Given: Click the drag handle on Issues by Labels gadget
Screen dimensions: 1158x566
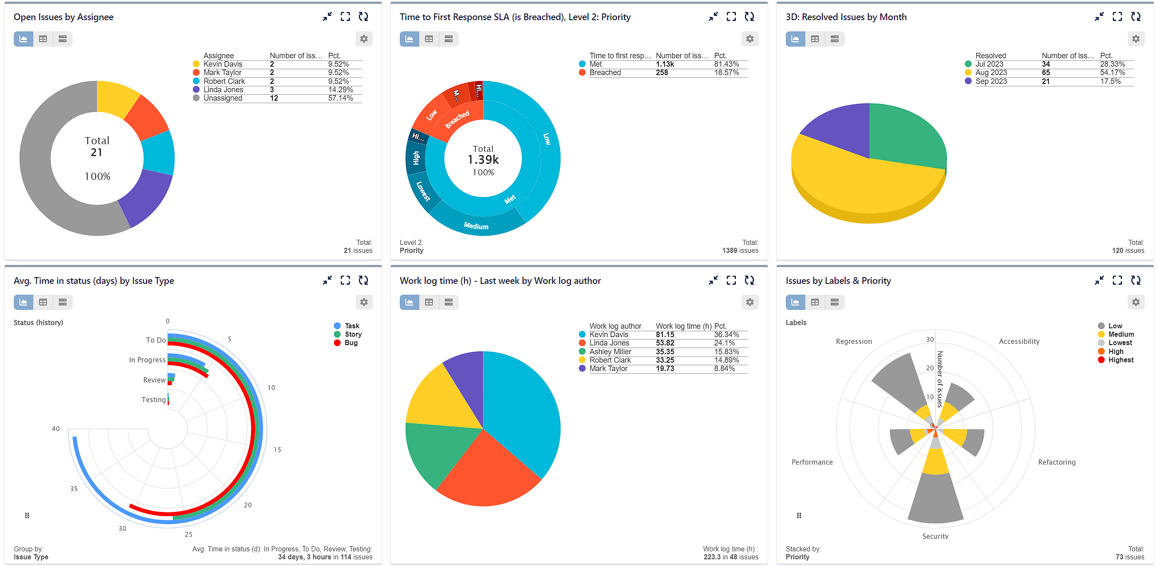Looking at the screenshot, I should tap(799, 515).
